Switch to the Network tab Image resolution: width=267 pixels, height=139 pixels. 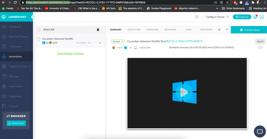170,30
